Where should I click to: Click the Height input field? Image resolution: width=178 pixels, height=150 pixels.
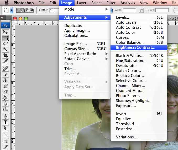pos(162,10)
